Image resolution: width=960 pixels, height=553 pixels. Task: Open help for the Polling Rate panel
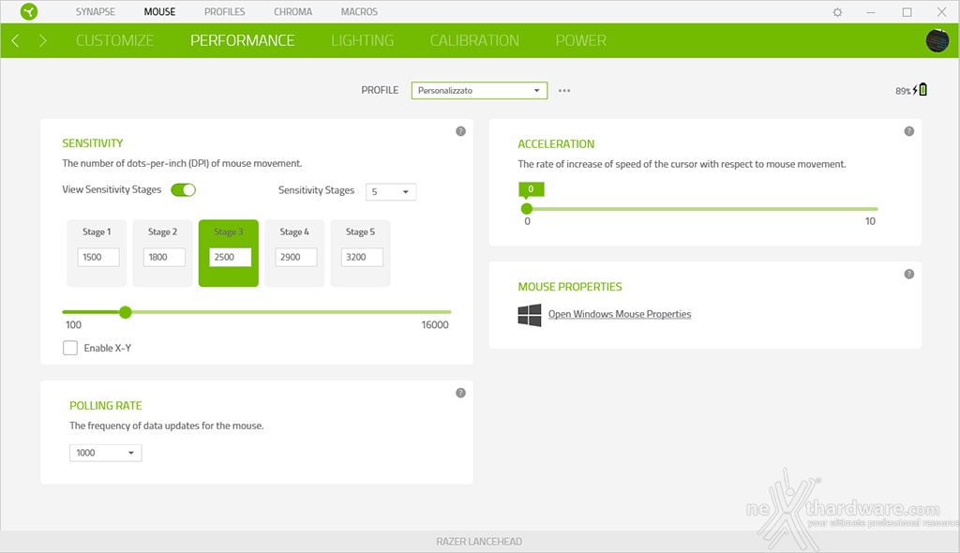click(460, 393)
